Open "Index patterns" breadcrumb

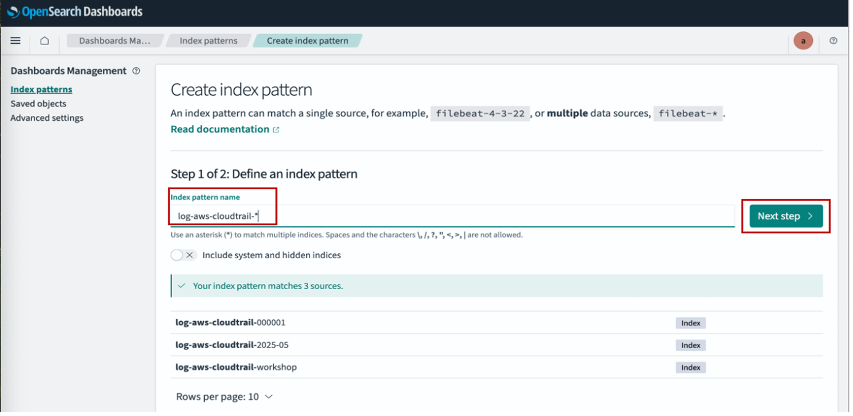pos(208,41)
